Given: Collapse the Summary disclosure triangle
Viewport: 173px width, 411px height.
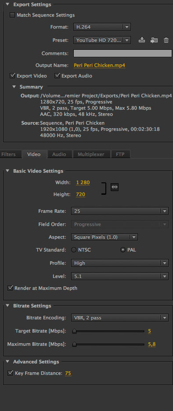Looking at the screenshot, I should point(14,87).
